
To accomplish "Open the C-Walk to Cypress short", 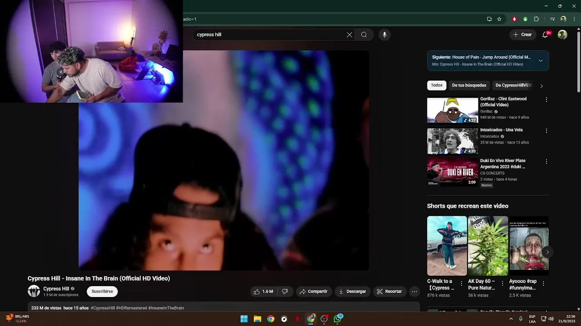I will 447,246.
